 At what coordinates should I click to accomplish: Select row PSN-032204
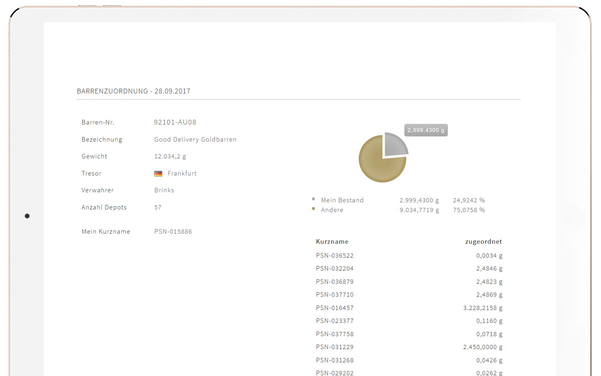pos(409,268)
